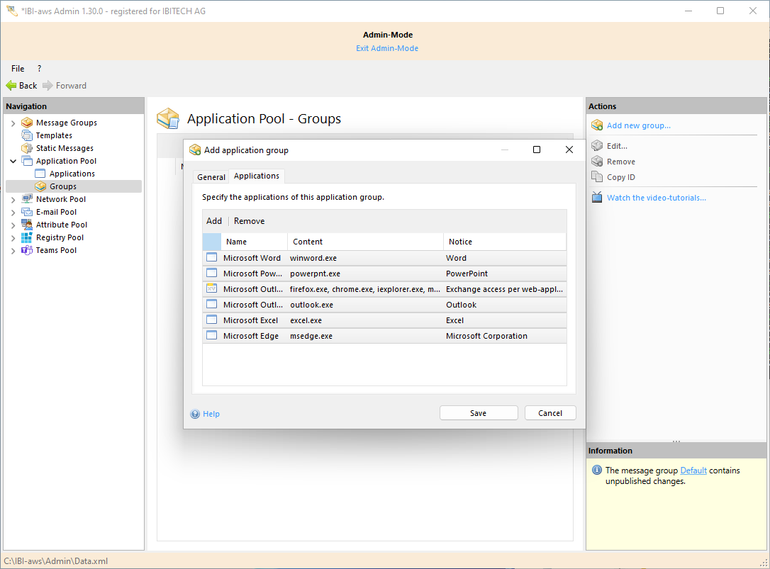Expand the Network Pool tree node
Screen dimensions: 770x569
13,200
